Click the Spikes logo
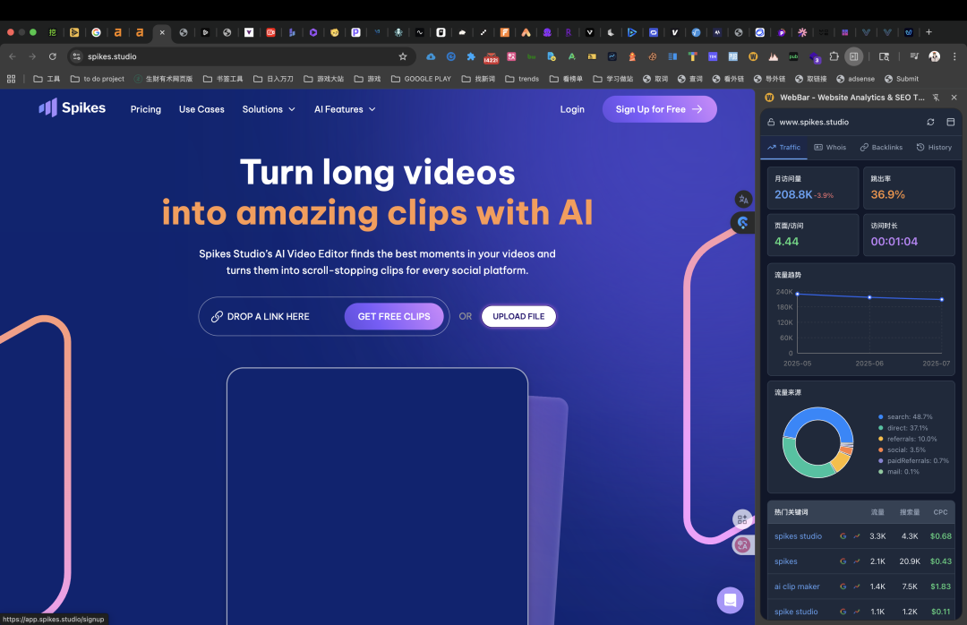 [73, 108]
